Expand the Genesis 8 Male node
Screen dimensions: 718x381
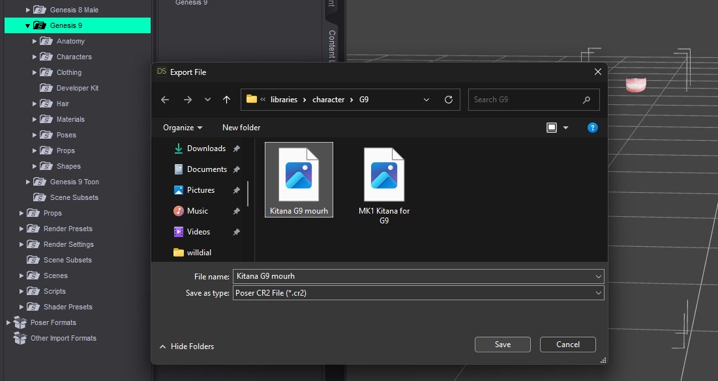27,10
